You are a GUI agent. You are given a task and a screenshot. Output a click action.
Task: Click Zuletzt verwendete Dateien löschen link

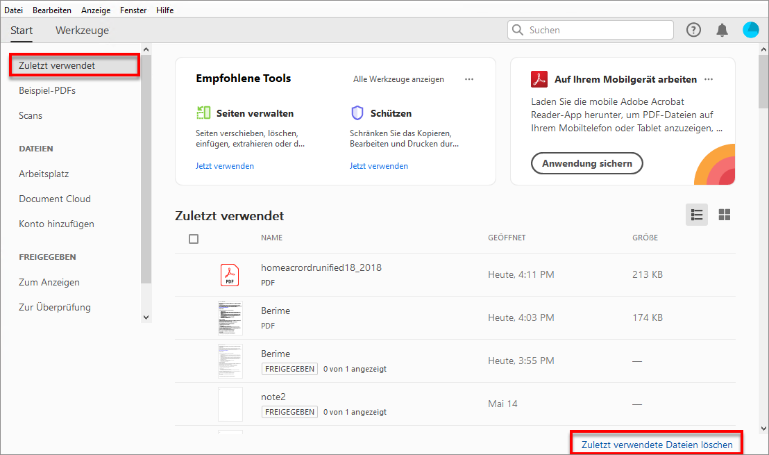tap(657, 445)
